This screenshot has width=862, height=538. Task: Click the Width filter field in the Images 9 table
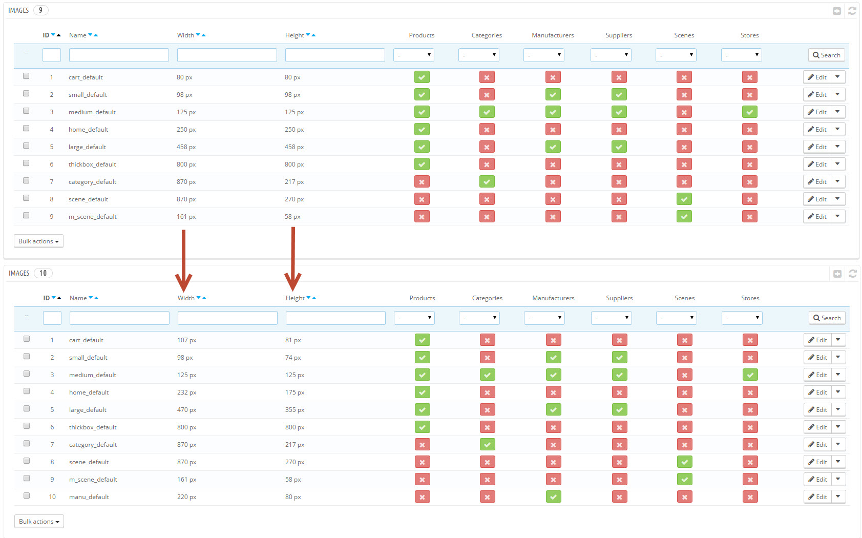[x=227, y=55]
